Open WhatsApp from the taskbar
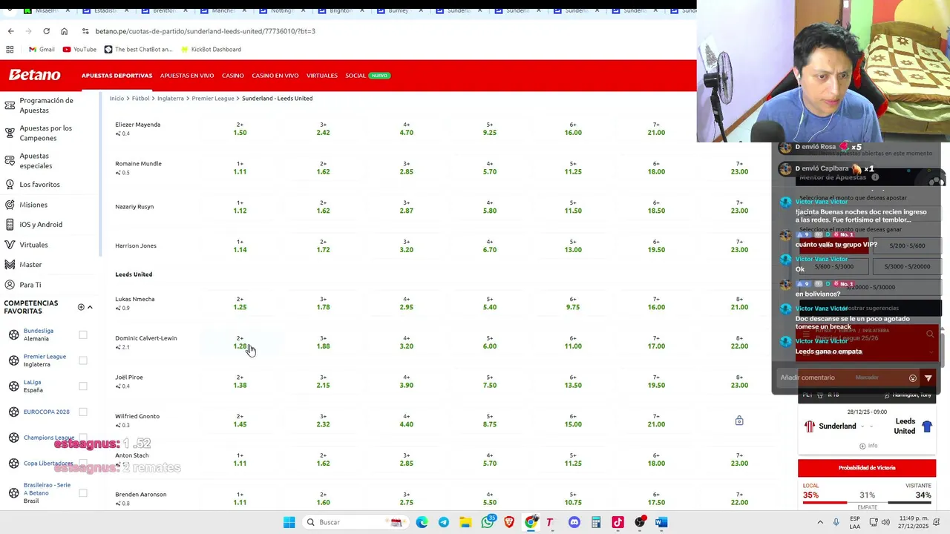Viewport: 950px width, 534px height. click(488, 522)
